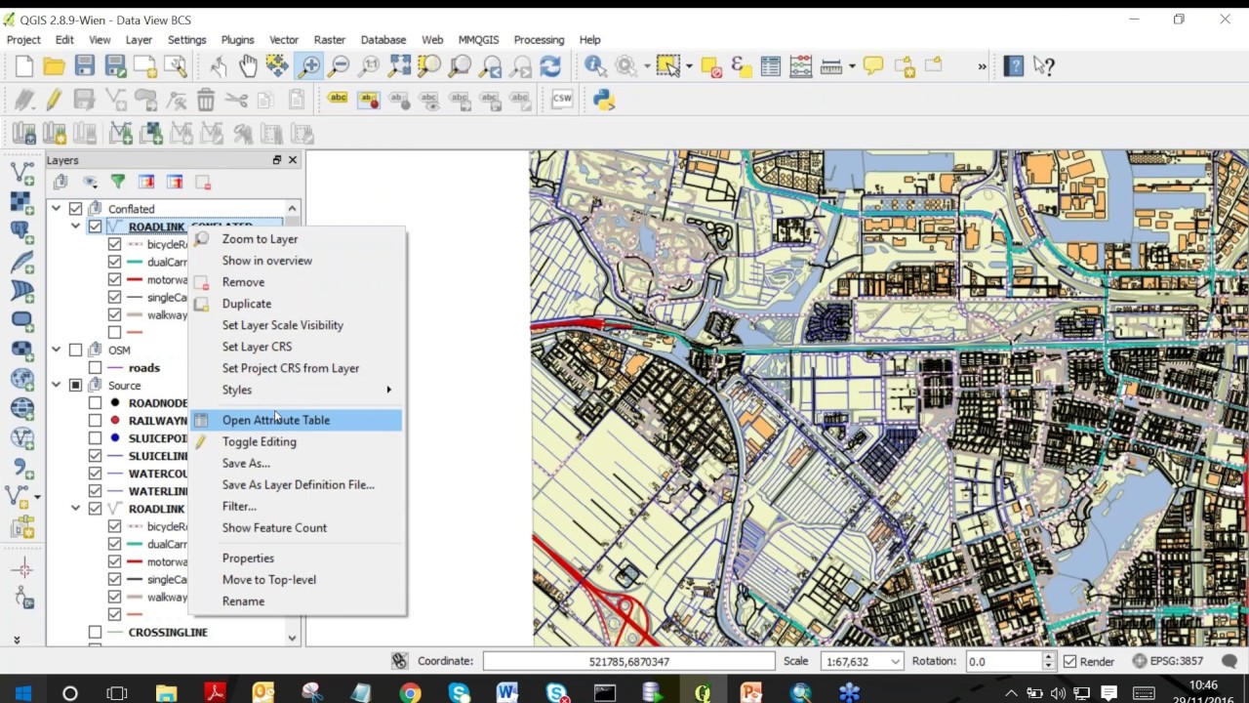1249x703 pixels.
Task: Open the select features tool dropdown arrow
Action: point(689,66)
